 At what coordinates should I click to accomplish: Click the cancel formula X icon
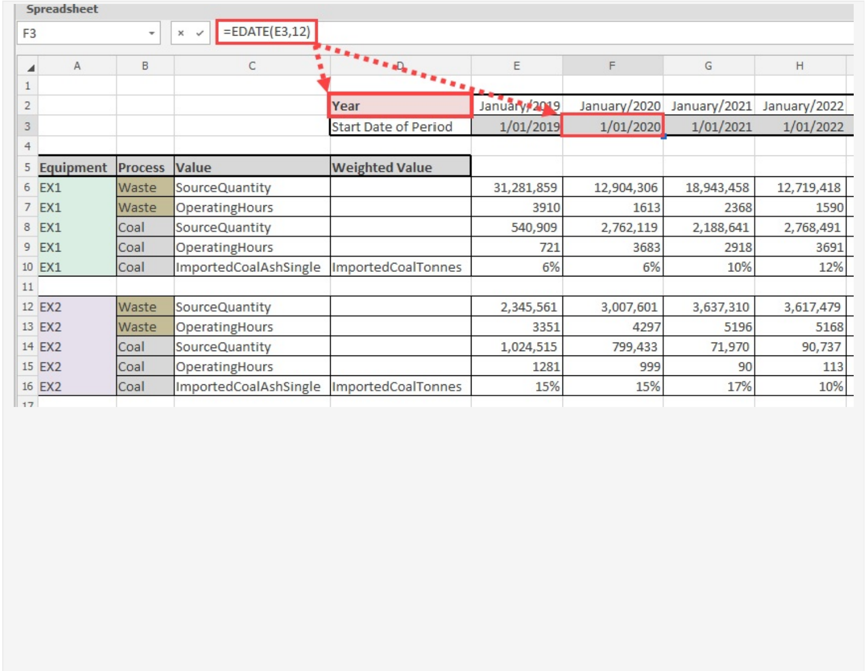[x=181, y=33]
